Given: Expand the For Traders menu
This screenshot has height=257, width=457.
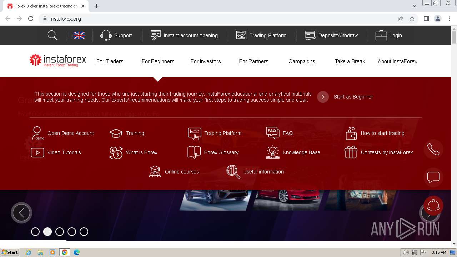Looking at the screenshot, I should coord(110,61).
